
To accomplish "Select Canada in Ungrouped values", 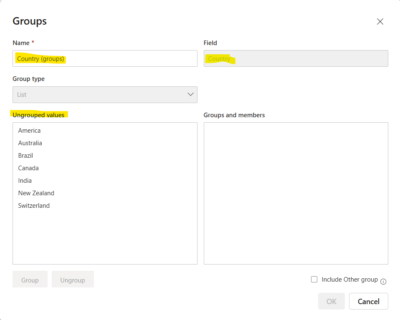I will click(x=28, y=168).
